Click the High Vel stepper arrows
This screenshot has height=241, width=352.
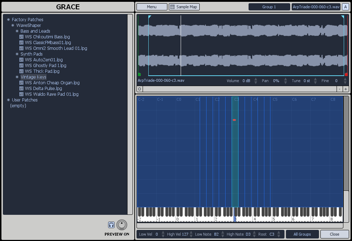coord(191,234)
